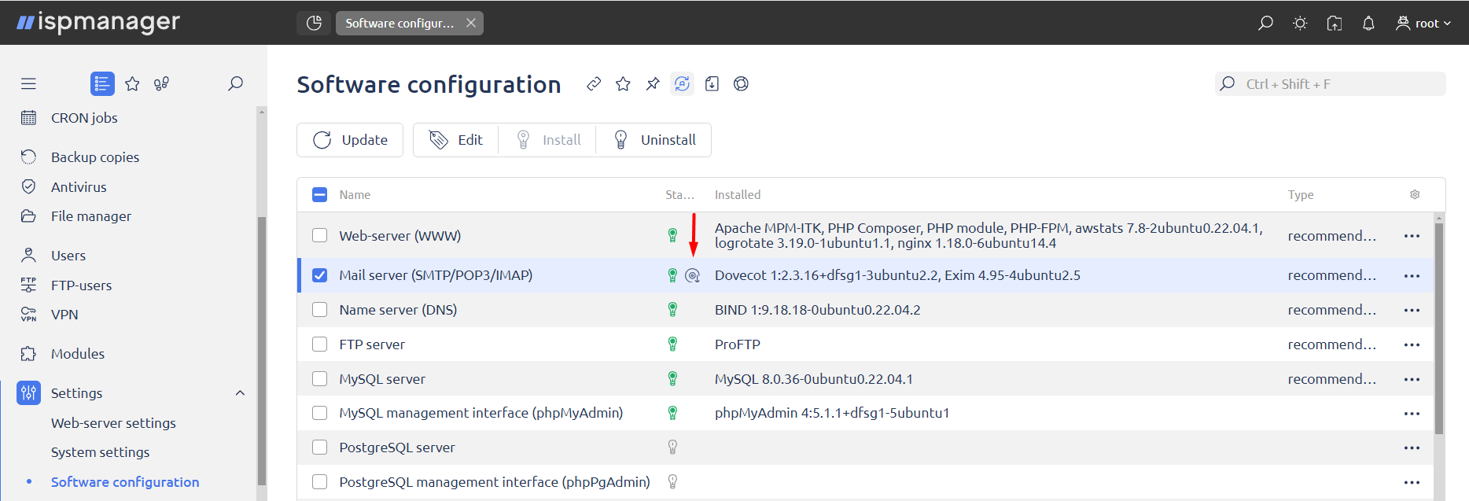Close the Software configuration tab

tap(471, 23)
